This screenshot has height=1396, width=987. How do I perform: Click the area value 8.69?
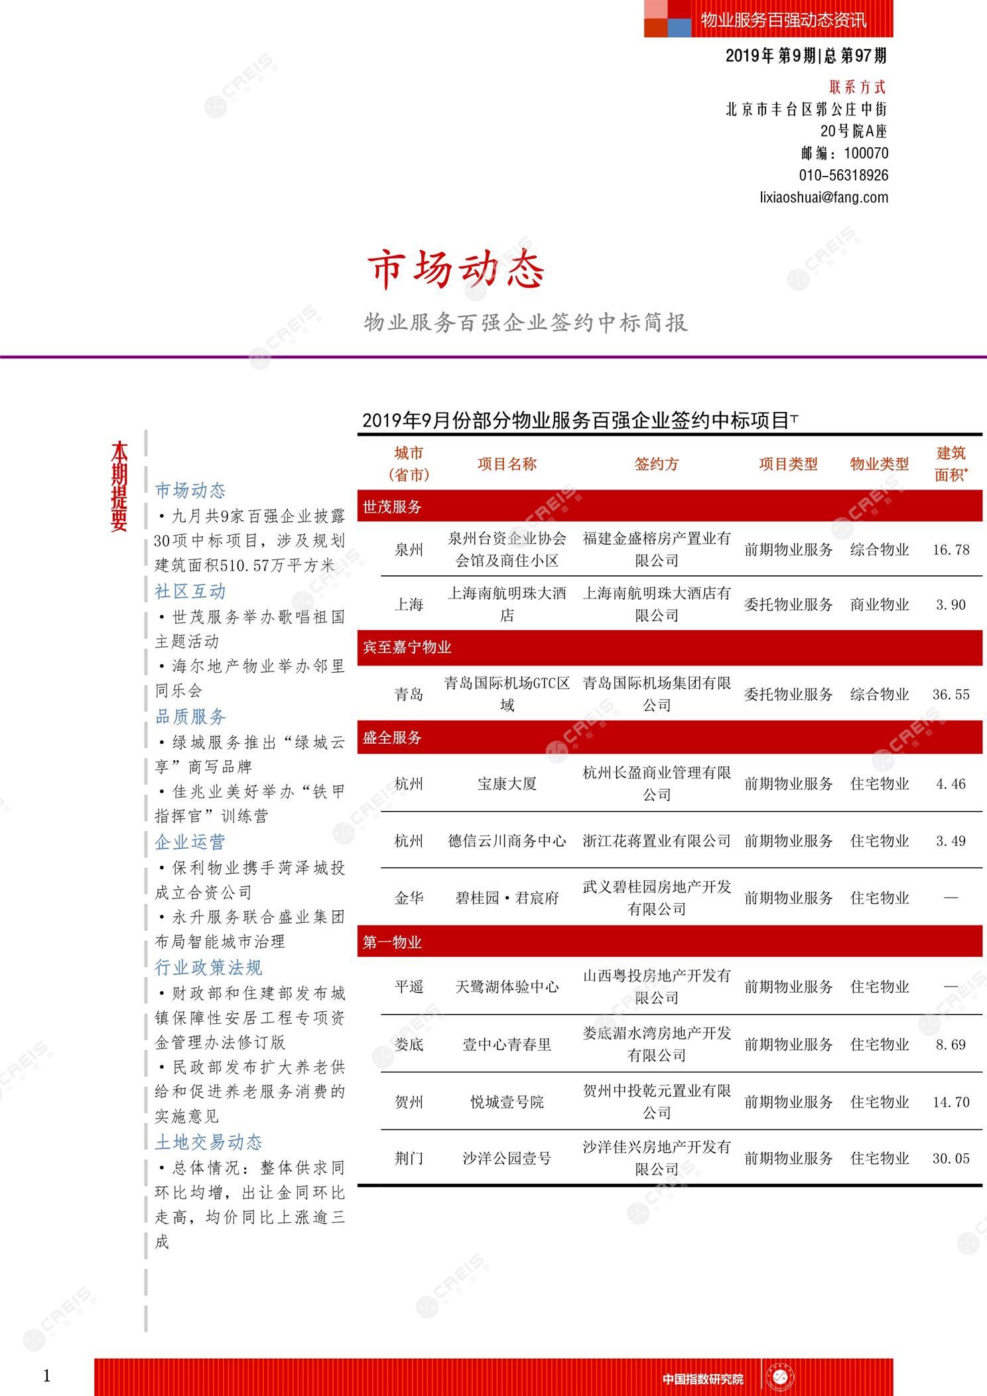(x=951, y=1044)
